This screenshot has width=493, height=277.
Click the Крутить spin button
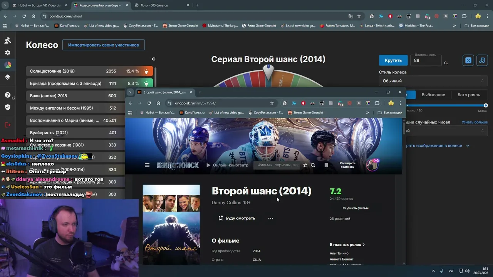coord(393,60)
